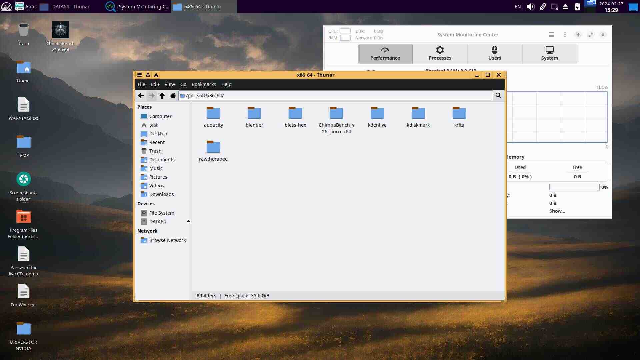640x360 pixels.
Task: Open the three-dot menu in System Monitoring Center
Action: click(x=565, y=35)
